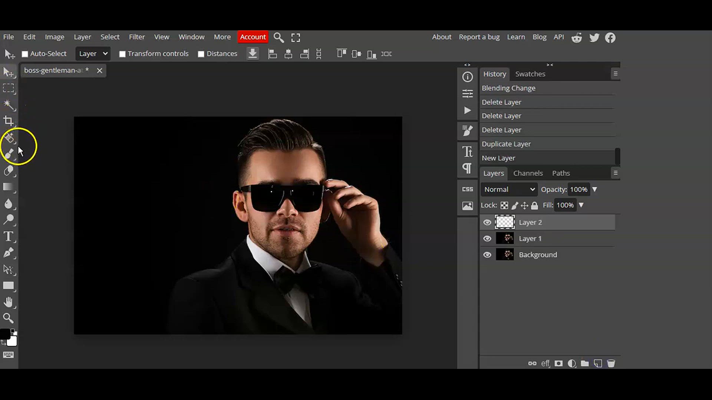The height and width of the screenshot is (400, 712).
Task: Enable the Auto-Select checkbox
Action: coord(25,54)
